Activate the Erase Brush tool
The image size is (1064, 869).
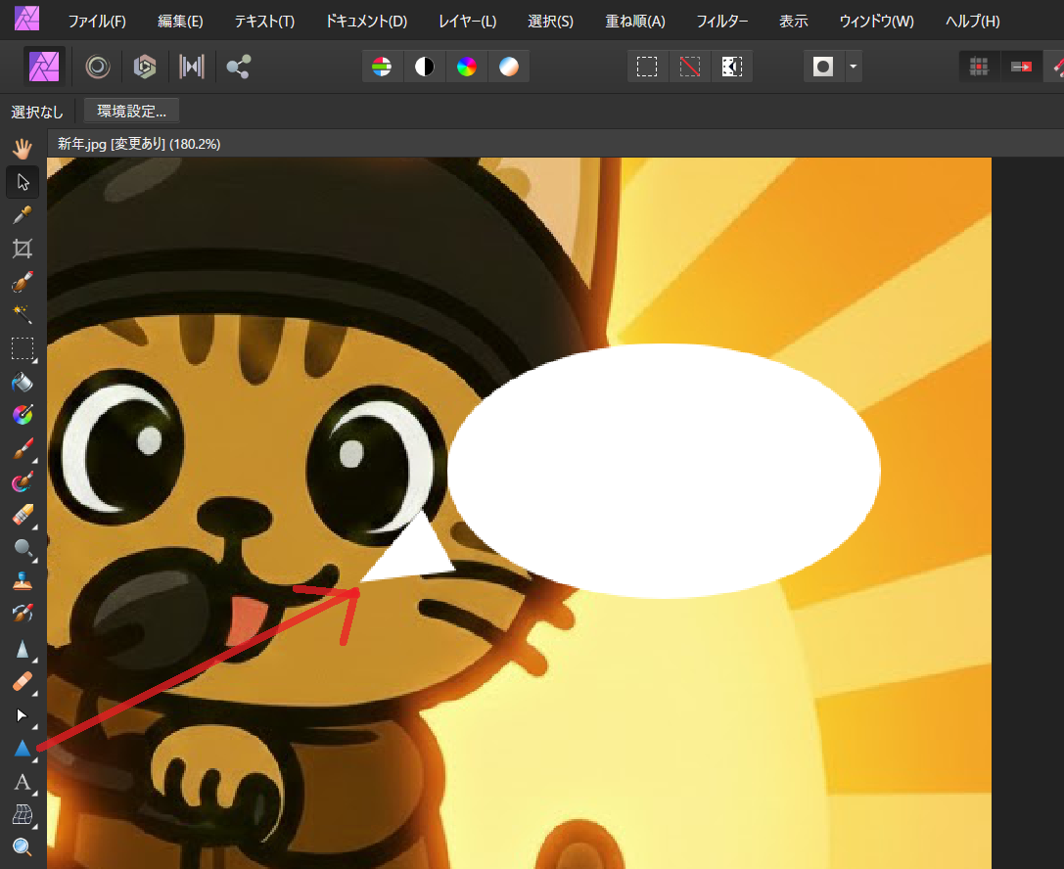[23, 514]
